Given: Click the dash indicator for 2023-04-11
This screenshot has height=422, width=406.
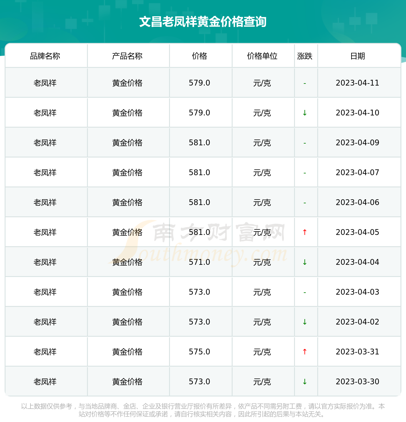Looking at the screenshot, I should [304, 84].
